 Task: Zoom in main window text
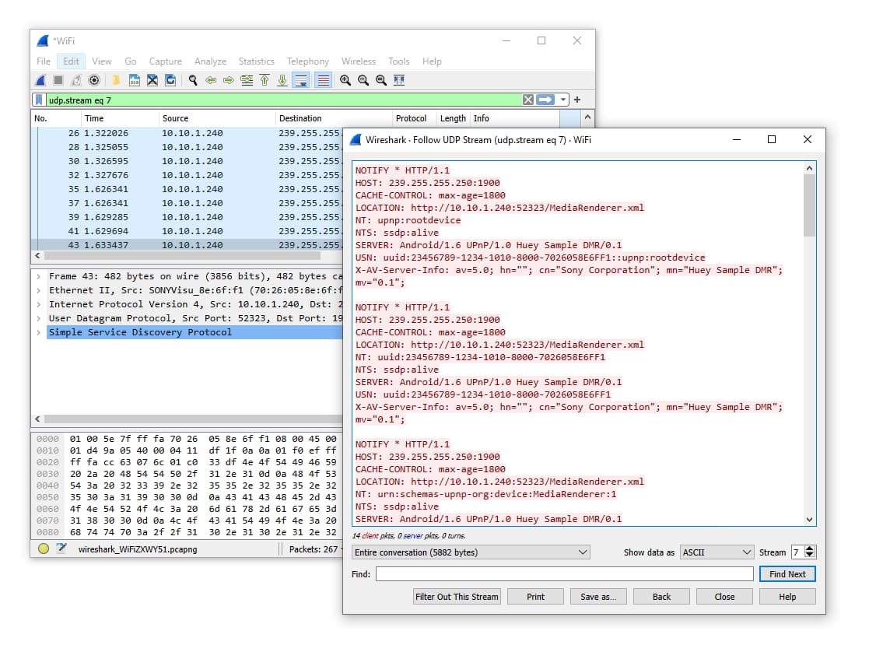[345, 80]
